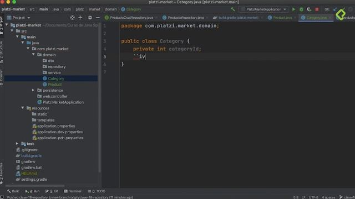The height and width of the screenshot is (199, 355).
Task: Click the domain breadcrumb in navigation bar
Action: tap(111, 9)
